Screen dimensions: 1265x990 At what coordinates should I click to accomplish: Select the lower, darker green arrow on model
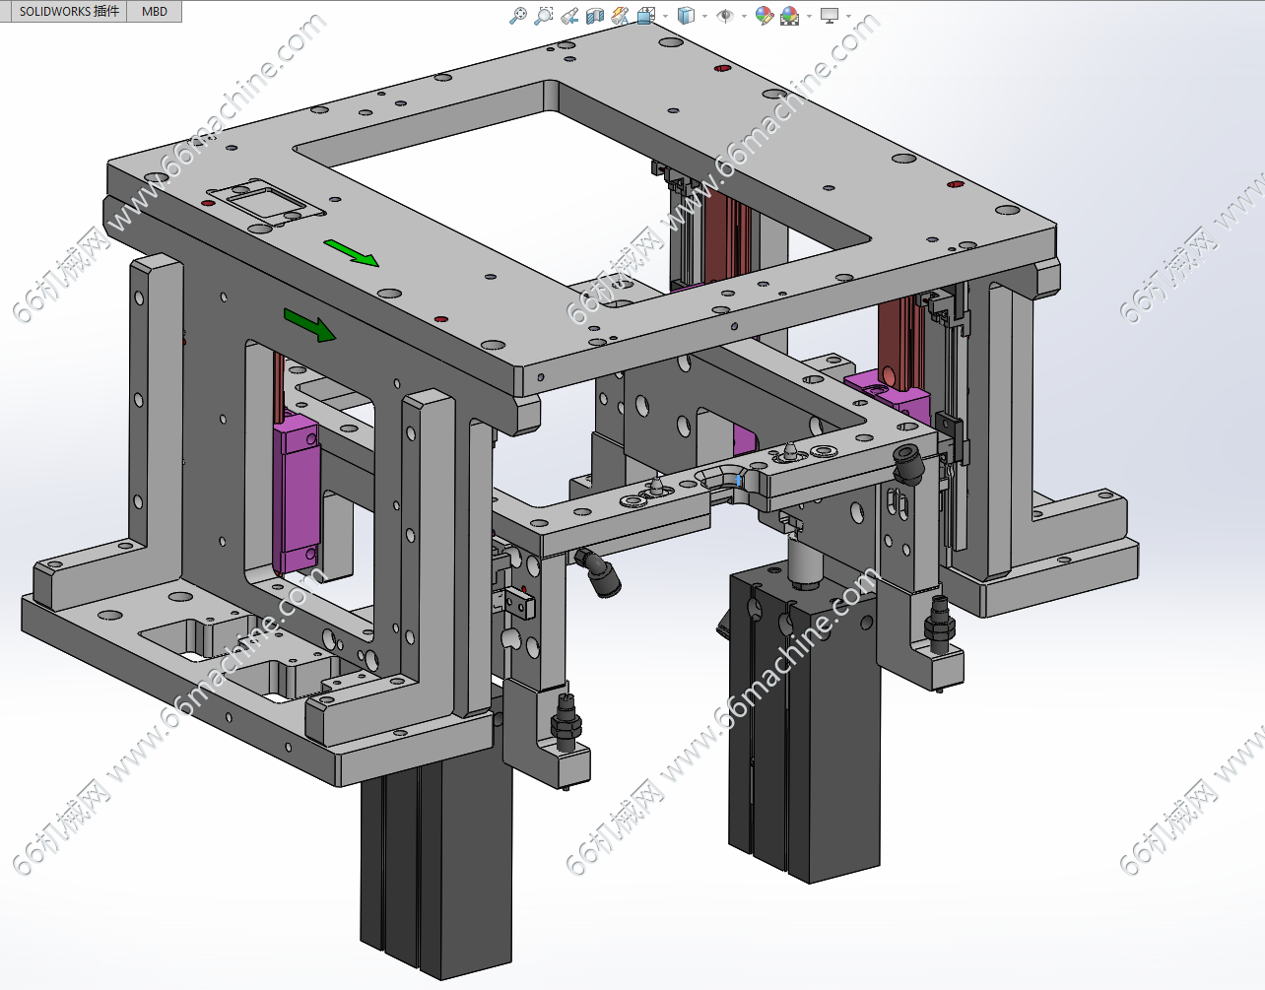click(310, 324)
